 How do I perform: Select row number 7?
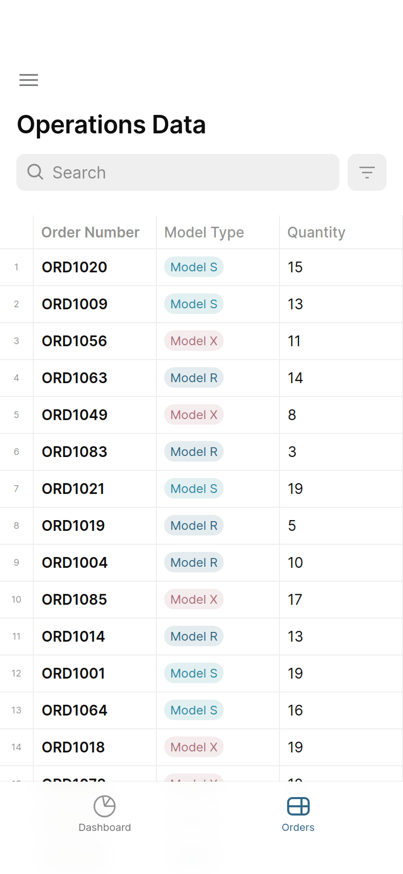click(x=16, y=489)
